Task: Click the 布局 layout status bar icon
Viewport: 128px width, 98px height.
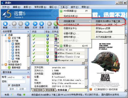Action: pyautogui.click(x=12, y=95)
